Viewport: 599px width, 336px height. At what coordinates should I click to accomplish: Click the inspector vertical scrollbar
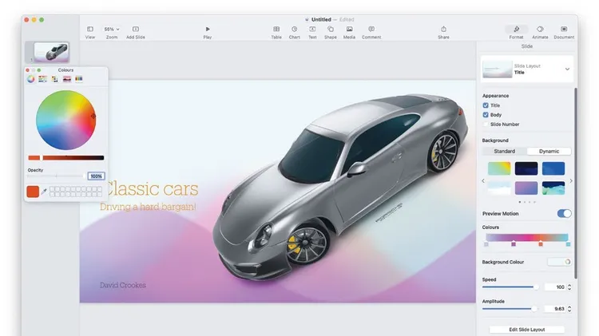click(575, 184)
